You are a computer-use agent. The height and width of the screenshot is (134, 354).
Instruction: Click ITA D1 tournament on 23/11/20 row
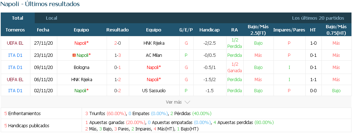click(x=15, y=55)
